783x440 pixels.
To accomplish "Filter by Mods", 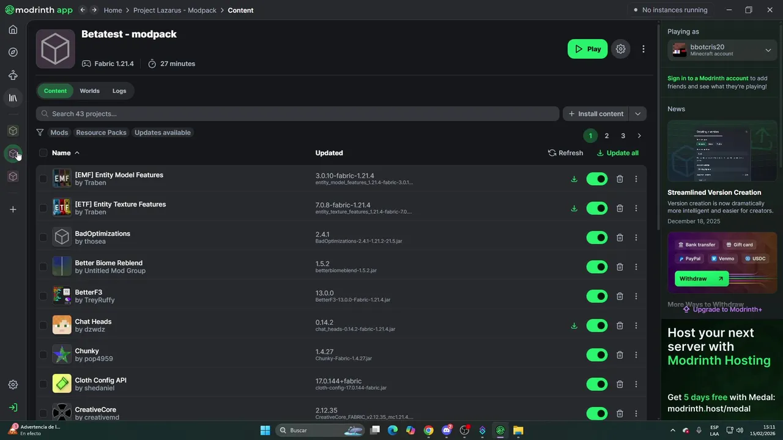I will tap(59, 133).
